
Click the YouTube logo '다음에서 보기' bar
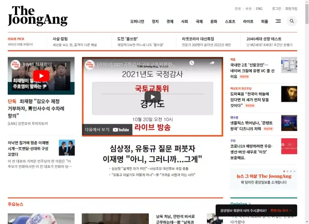pos(107,130)
